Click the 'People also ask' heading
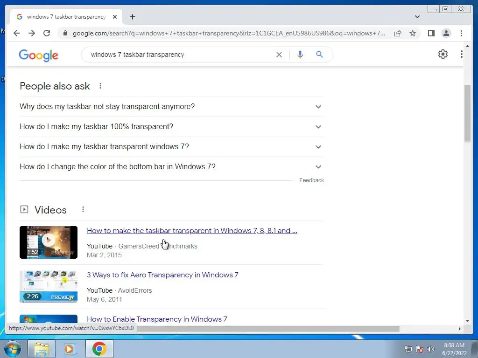This screenshot has height=358, width=478. [55, 86]
